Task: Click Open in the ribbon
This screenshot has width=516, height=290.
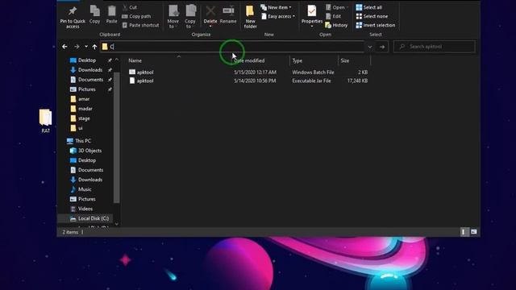Action: [337, 7]
